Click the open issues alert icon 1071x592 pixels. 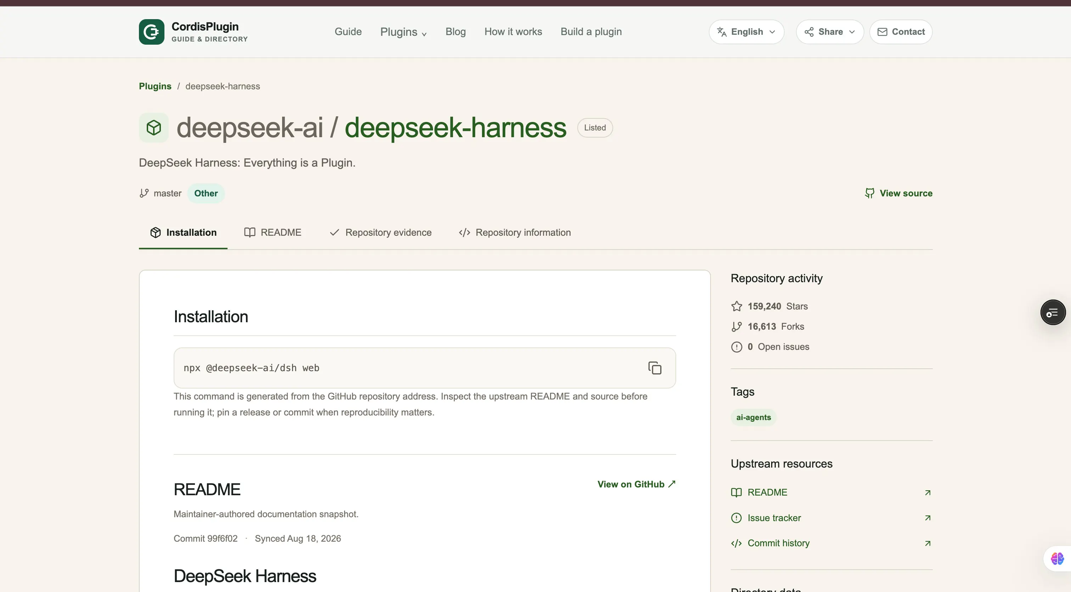[736, 347]
